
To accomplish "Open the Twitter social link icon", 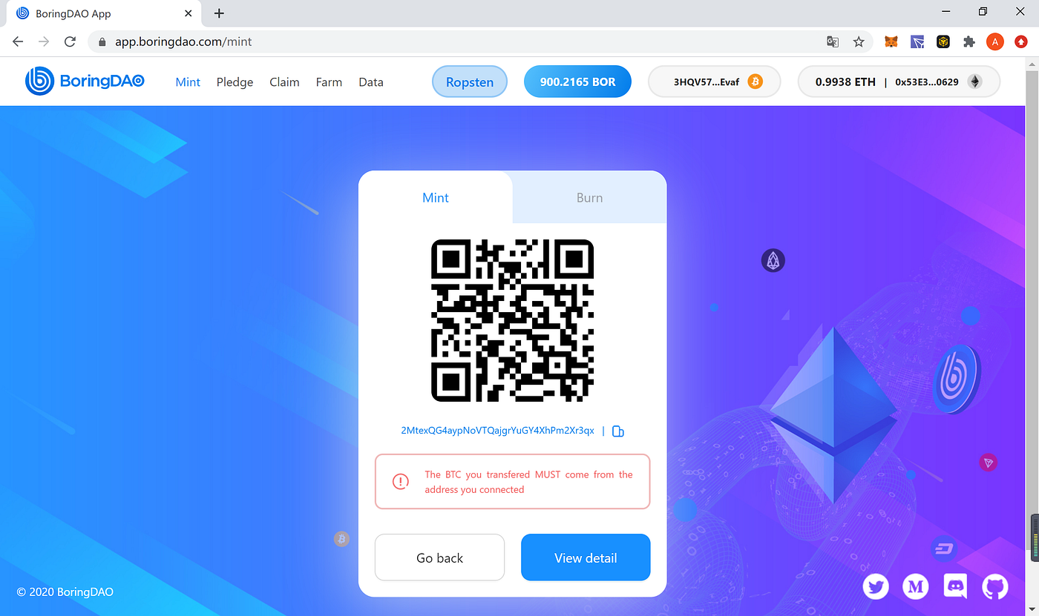I will (x=876, y=587).
